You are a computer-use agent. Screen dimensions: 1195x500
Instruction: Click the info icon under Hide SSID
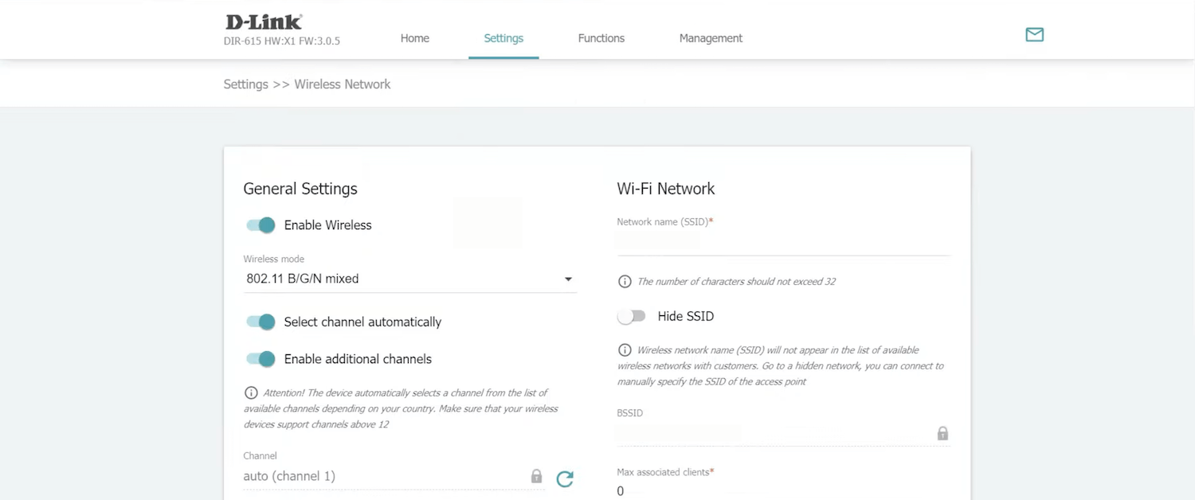tap(625, 350)
